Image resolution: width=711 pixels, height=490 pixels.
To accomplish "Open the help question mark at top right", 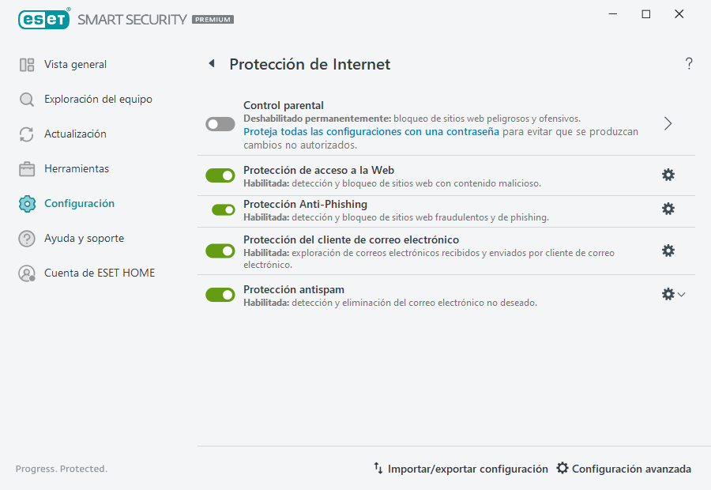I will pyautogui.click(x=688, y=63).
